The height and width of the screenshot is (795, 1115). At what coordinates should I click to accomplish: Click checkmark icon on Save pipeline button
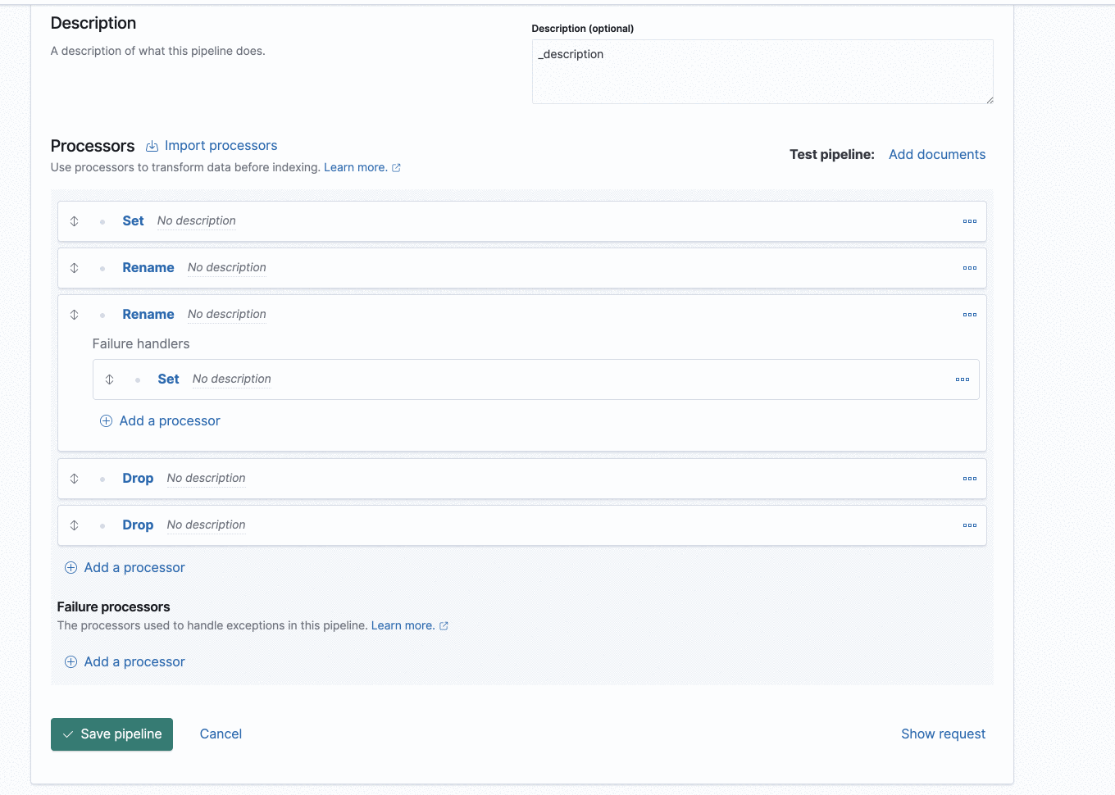click(68, 734)
